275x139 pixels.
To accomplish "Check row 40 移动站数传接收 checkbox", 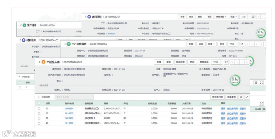I will [39, 123].
